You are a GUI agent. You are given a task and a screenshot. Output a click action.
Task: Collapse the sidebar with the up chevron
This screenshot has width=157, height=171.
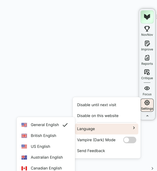(x=147, y=116)
